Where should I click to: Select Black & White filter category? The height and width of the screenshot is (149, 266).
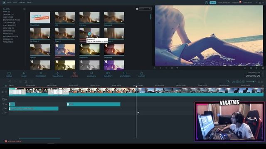(x=10, y=25)
